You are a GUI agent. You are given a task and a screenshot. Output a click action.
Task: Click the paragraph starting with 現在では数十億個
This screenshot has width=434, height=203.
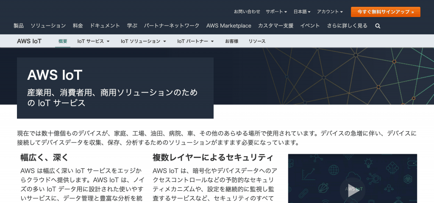[217, 138]
